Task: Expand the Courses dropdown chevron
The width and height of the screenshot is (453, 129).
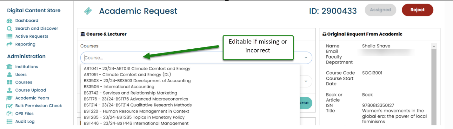Action: [x=306, y=58]
